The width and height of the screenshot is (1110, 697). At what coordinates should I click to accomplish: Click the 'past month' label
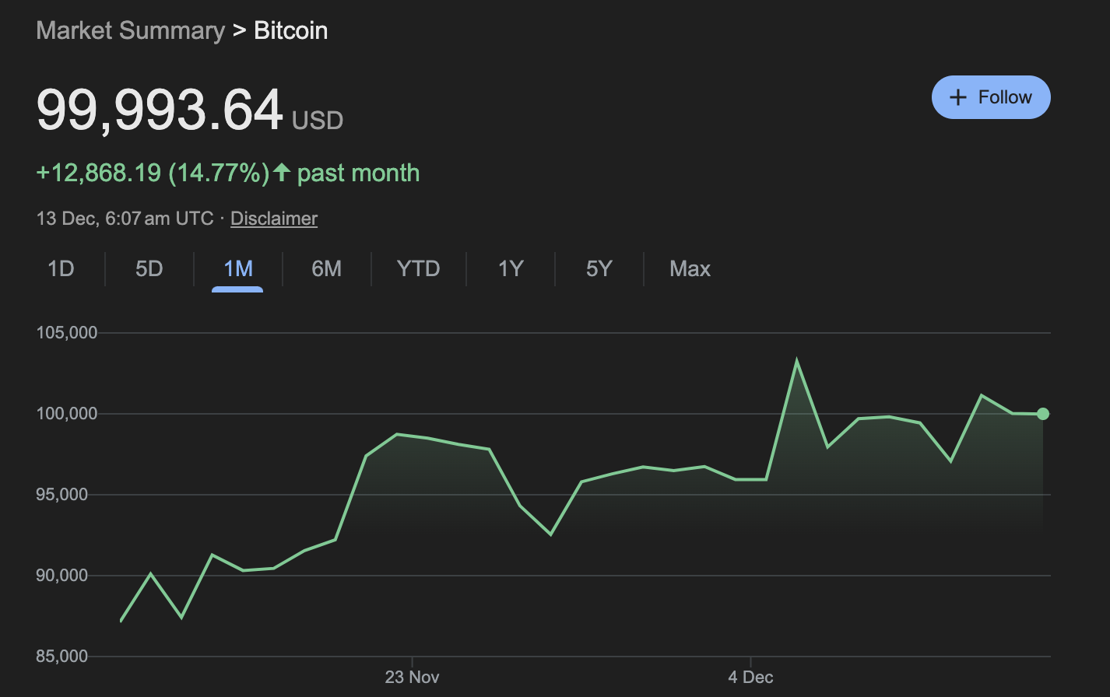pos(359,173)
